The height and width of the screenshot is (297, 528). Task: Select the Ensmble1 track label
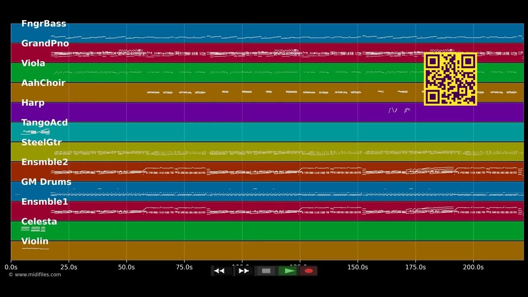(x=45, y=202)
